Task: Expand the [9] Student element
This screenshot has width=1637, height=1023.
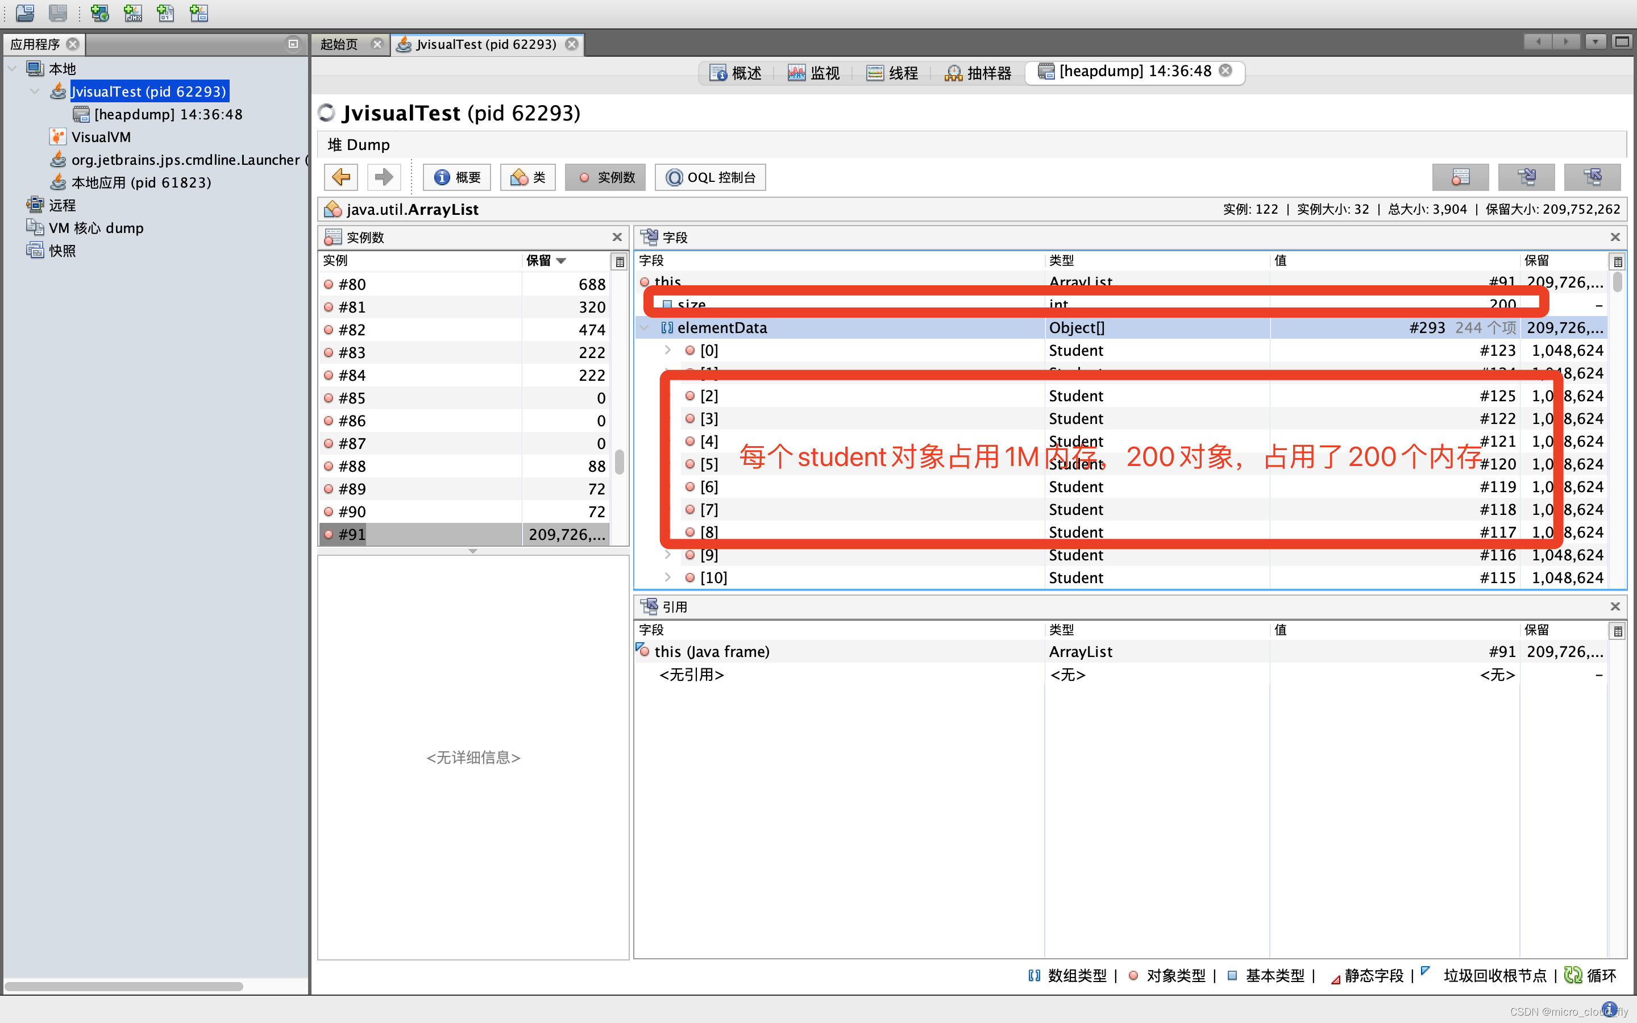Action: [x=668, y=555]
